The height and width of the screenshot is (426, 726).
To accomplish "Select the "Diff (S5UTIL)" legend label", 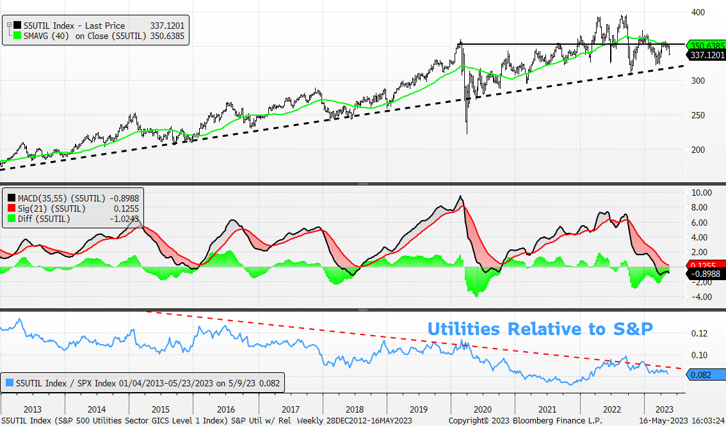I will (x=44, y=219).
